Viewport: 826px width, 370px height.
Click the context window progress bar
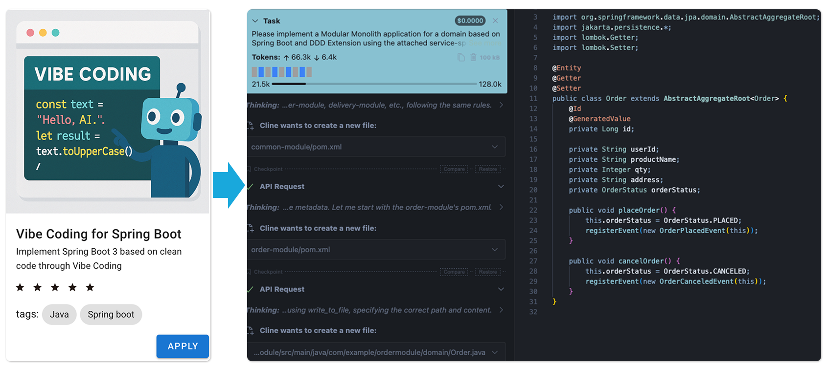coord(374,84)
